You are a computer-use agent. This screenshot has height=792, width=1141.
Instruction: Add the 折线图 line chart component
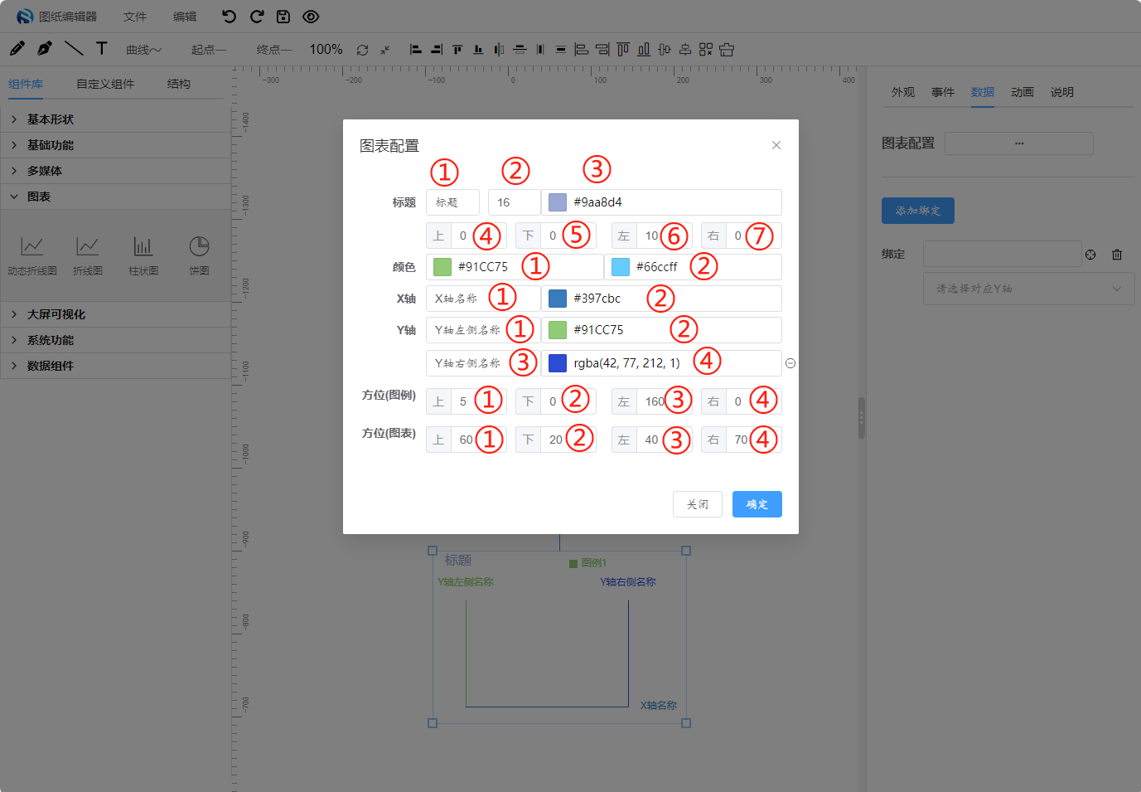88,255
